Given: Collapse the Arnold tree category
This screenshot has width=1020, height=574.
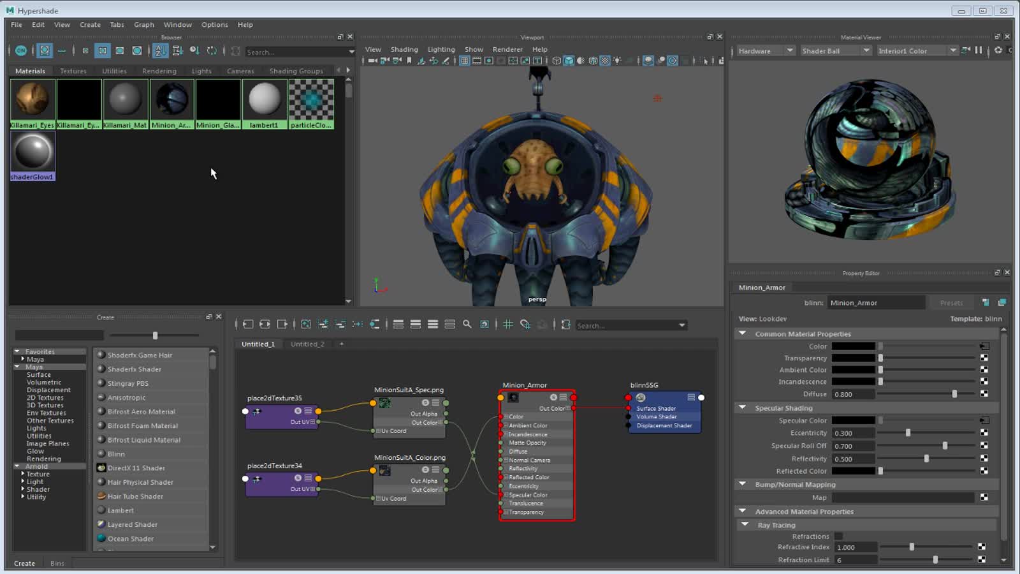Looking at the screenshot, I should tap(17, 466).
